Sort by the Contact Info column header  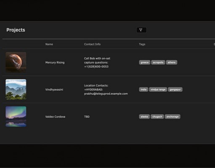pyautogui.click(x=92, y=44)
